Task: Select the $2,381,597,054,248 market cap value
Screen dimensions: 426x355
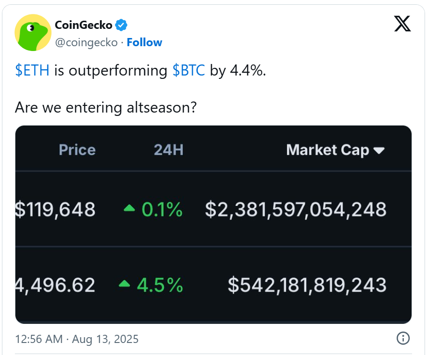Action: pos(296,210)
